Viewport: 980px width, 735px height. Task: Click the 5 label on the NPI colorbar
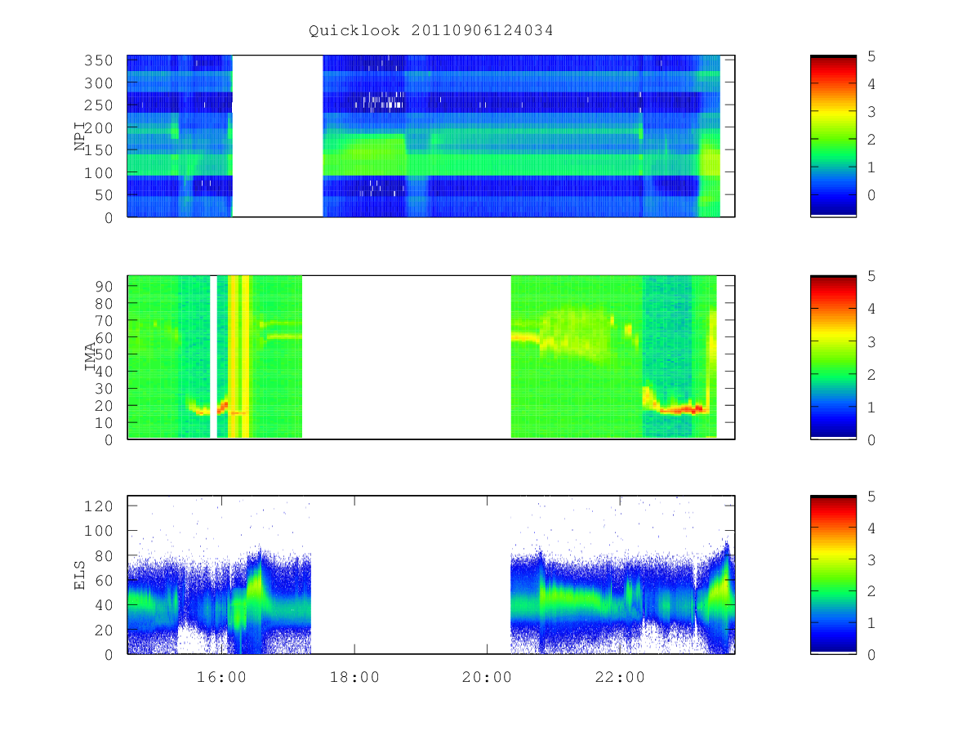click(871, 56)
